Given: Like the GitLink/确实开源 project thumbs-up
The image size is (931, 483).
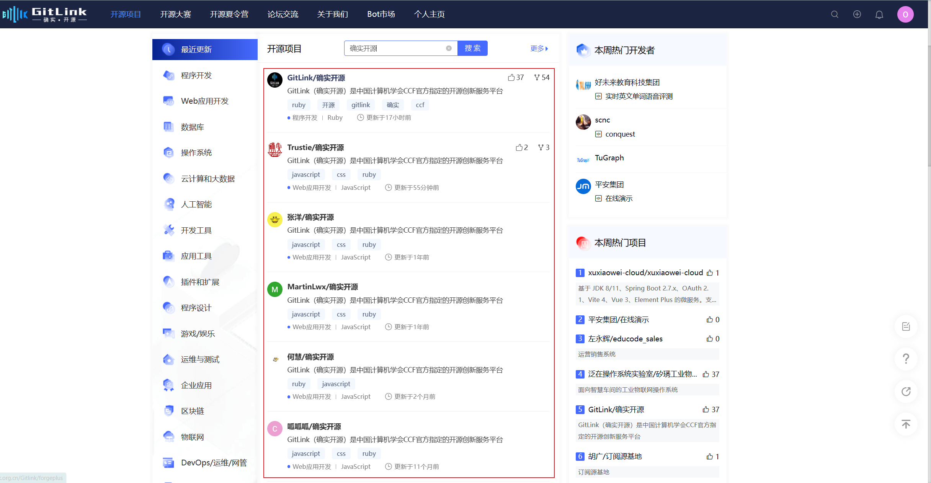Looking at the screenshot, I should [511, 78].
